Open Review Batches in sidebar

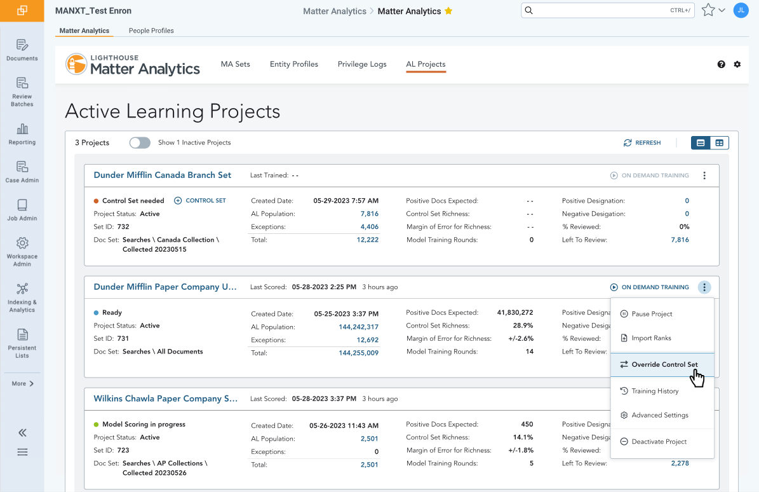[22, 92]
